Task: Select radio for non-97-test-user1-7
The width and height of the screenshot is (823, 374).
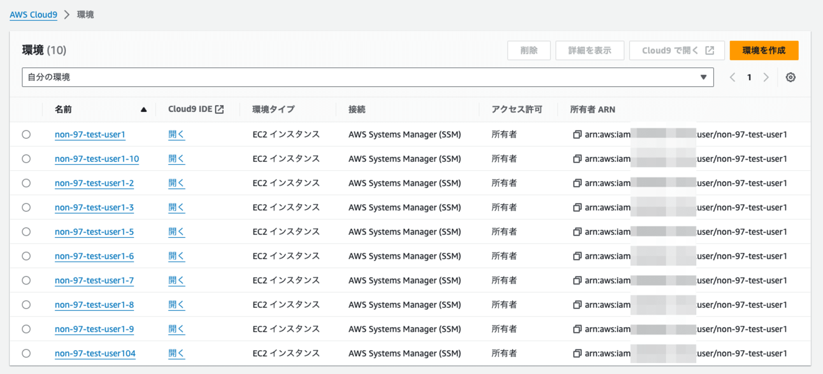Action: [x=26, y=280]
